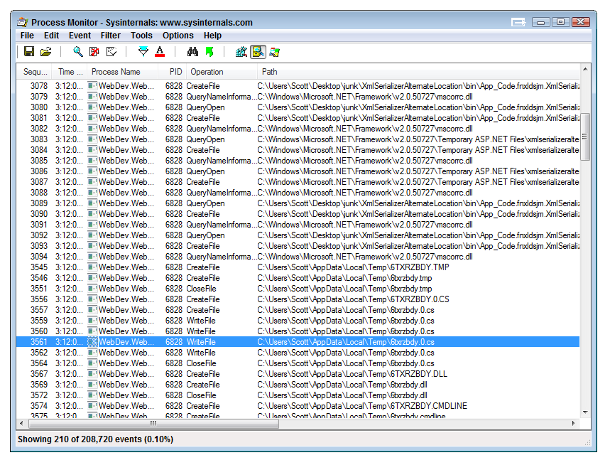610x465 pixels.
Task: Clear the display with the clear events icon
Action: coord(94,51)
